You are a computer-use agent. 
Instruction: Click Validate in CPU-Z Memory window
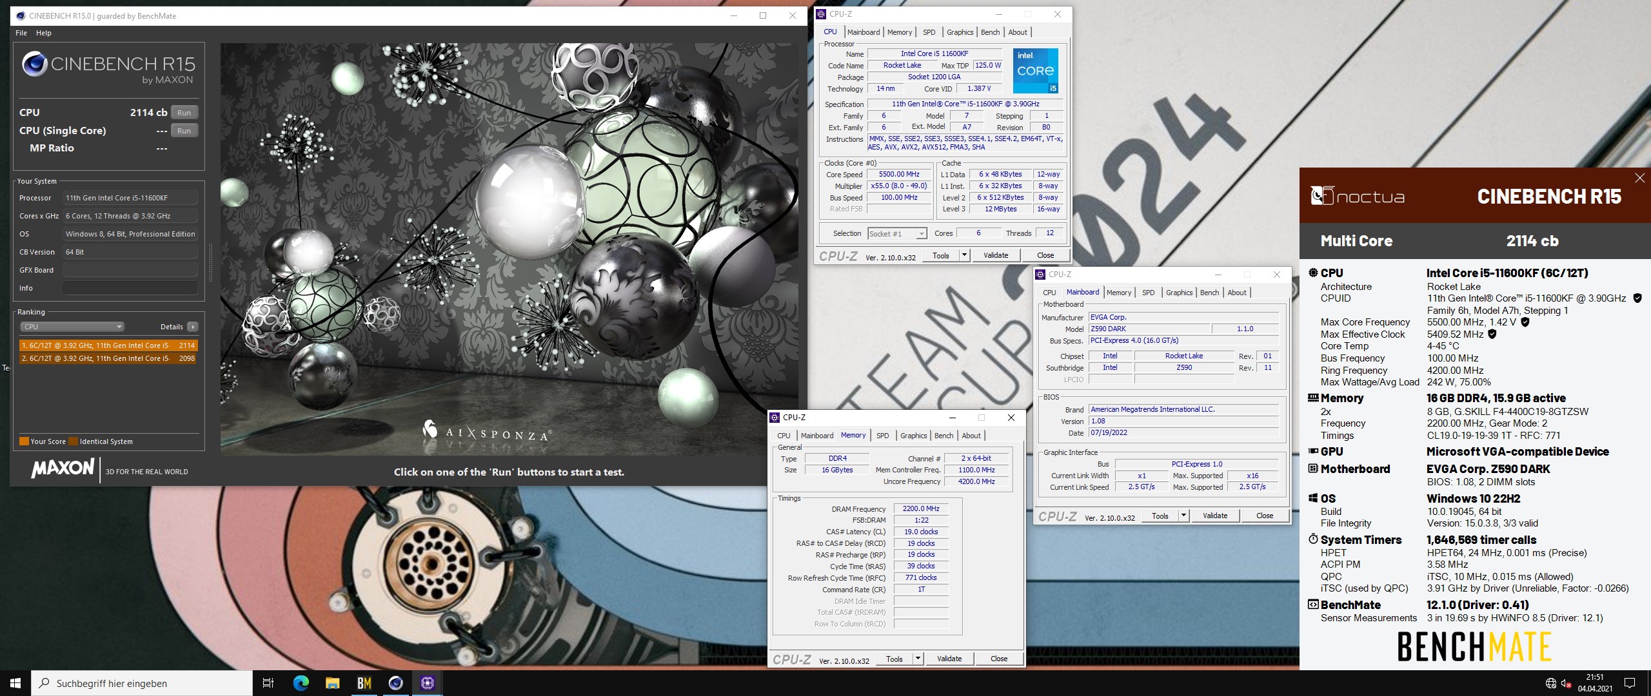pos(949,659)
